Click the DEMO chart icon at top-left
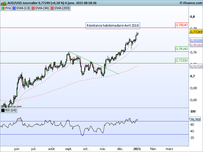The height and width of the screenshot is (152, 203). pos(4,3)
